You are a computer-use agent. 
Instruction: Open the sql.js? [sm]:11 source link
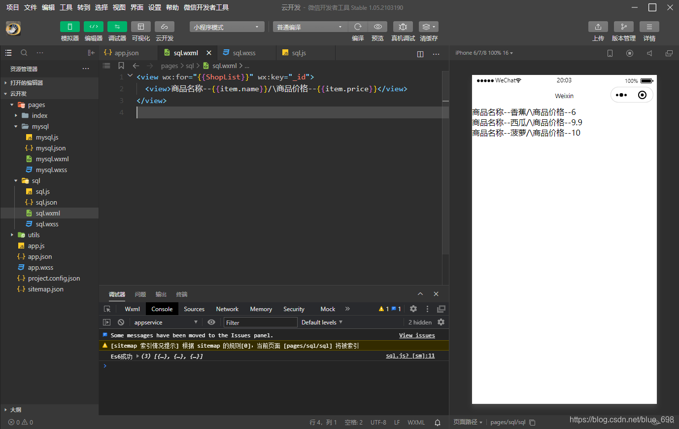[410, 356]
